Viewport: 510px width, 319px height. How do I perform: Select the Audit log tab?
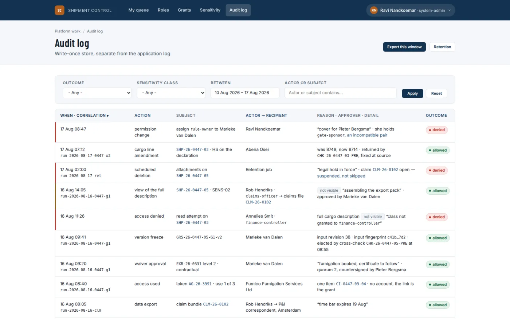point(238,10)
